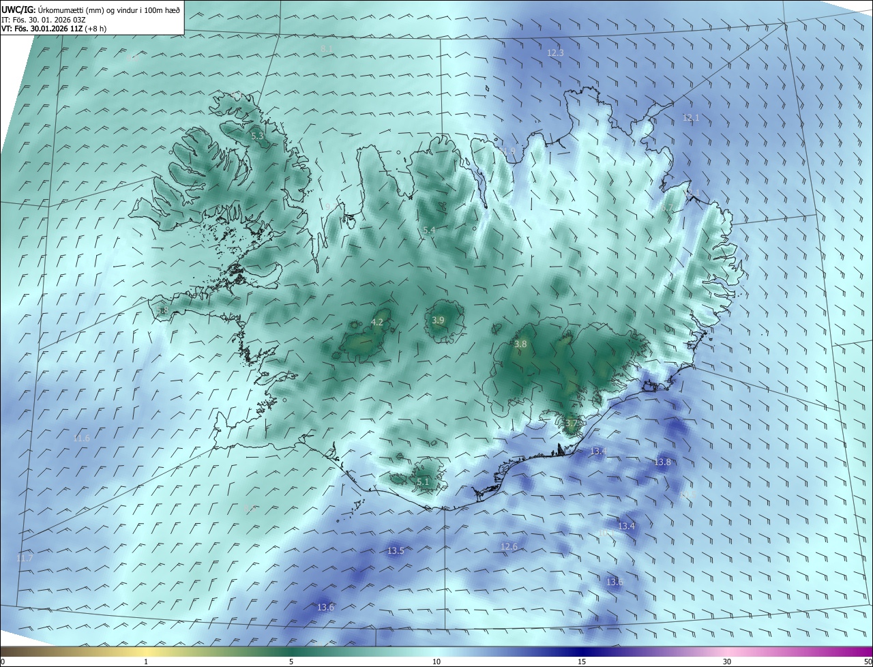Click the 5.8 value label

click(x=162, y=311)
